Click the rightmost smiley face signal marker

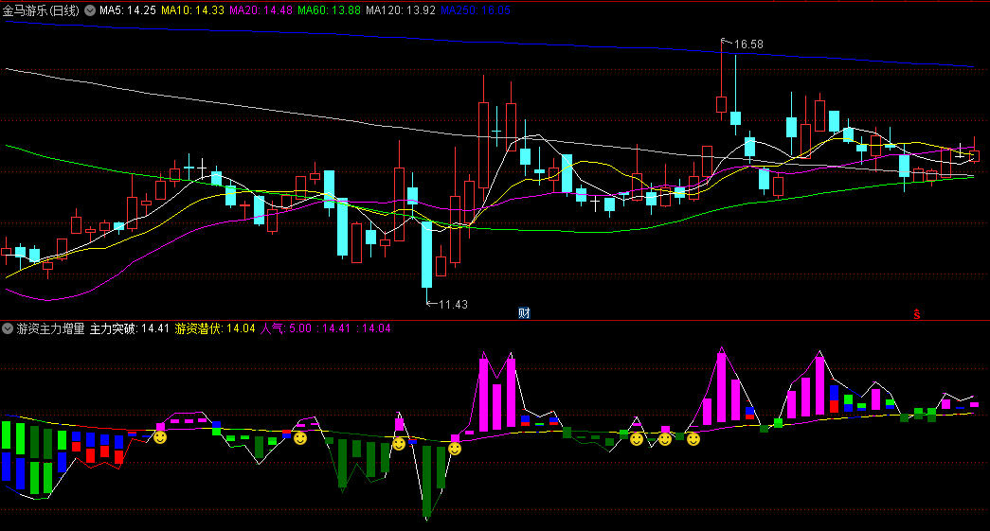[x=693, y=439]
